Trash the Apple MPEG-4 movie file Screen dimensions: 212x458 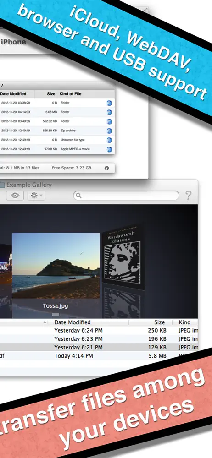109,149
